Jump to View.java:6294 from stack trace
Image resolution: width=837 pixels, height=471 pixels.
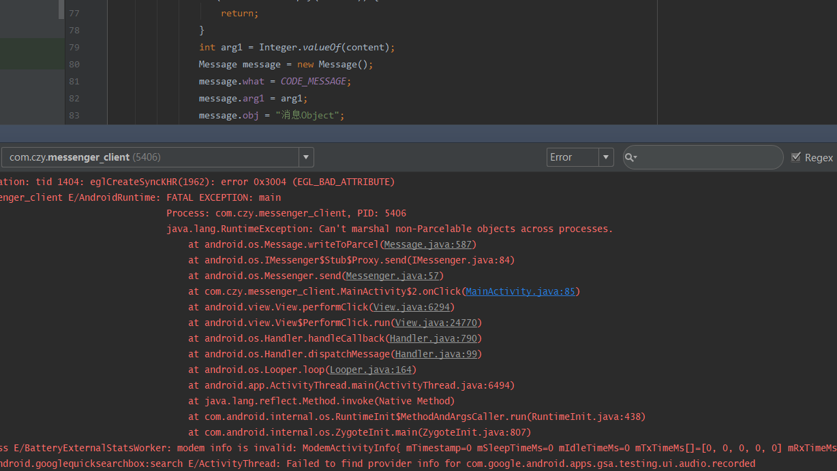[412, 307]
